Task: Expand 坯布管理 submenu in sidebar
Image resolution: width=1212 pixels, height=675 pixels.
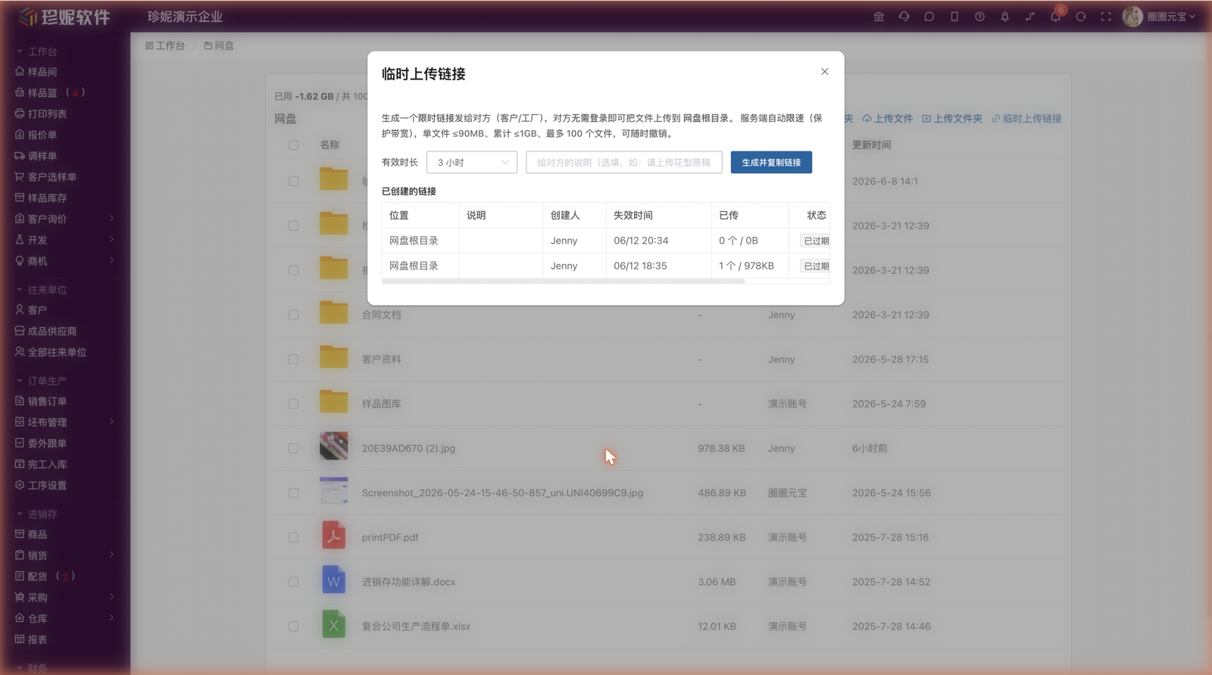Action: (x=111, y=421)
